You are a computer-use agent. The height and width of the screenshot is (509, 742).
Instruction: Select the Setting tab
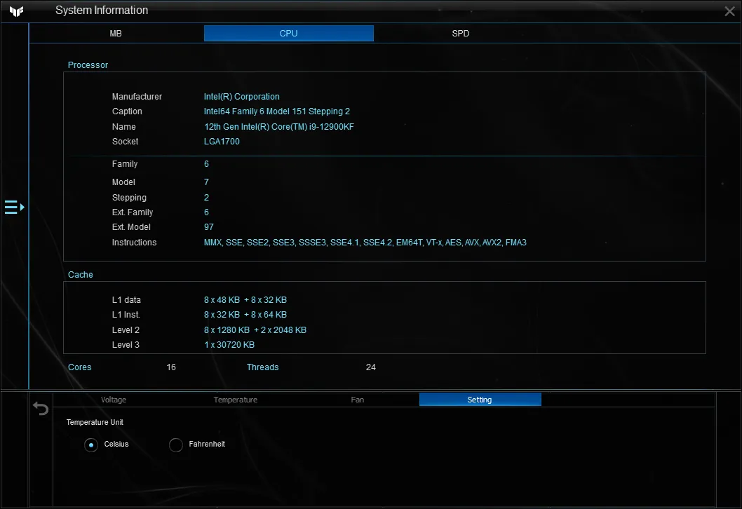click(x=480, y=400)
